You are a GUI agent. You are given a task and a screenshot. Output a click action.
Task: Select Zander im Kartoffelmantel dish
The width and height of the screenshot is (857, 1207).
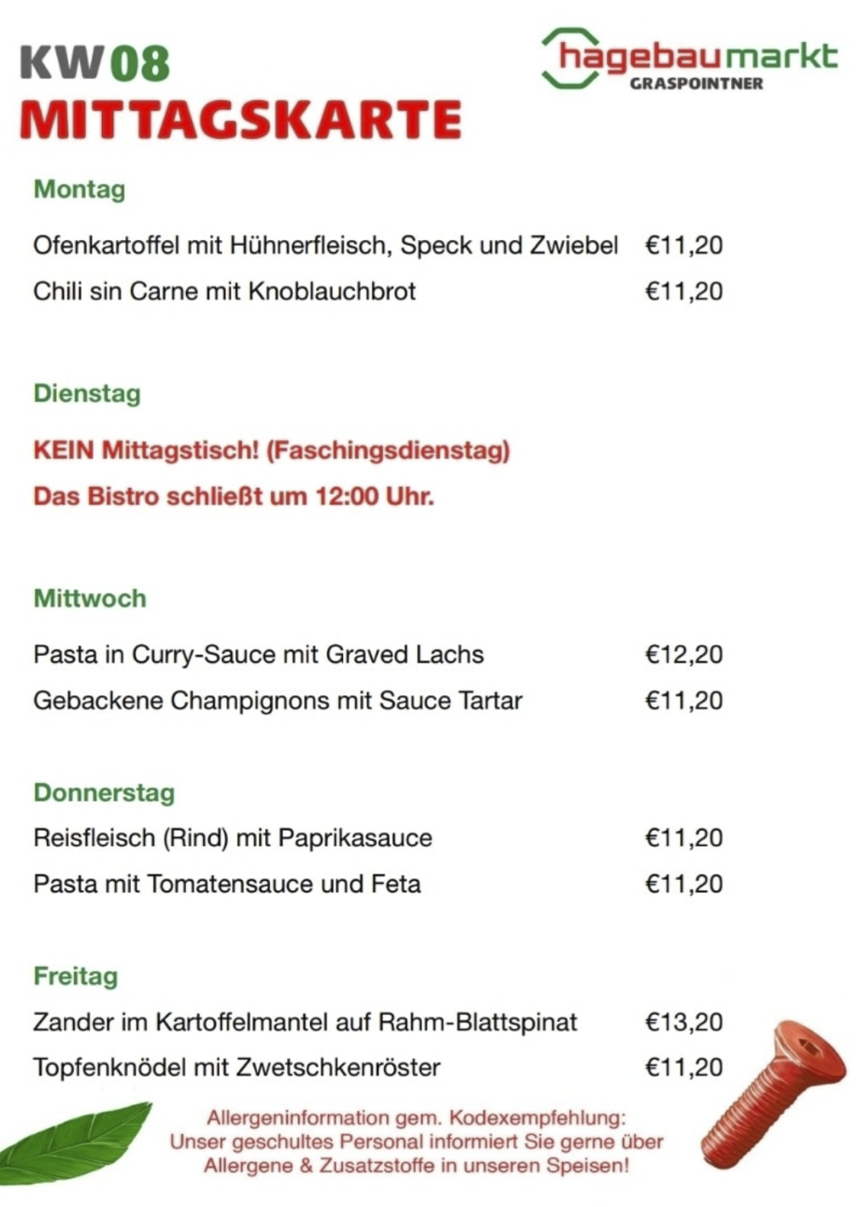(304, 1022)
